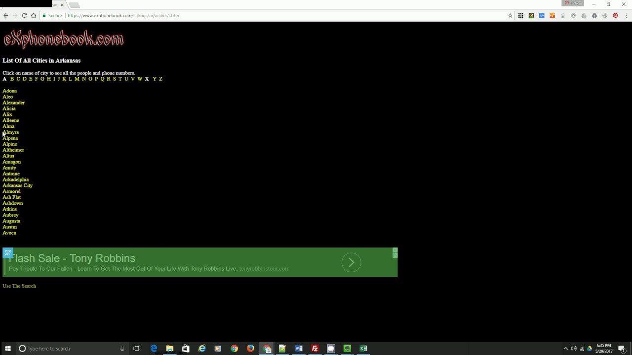Image resolution: width=632 pixels, height=355 pixels.
Task: Open Microsoft Store from taskbar
Action: click(x=186, y=349)
